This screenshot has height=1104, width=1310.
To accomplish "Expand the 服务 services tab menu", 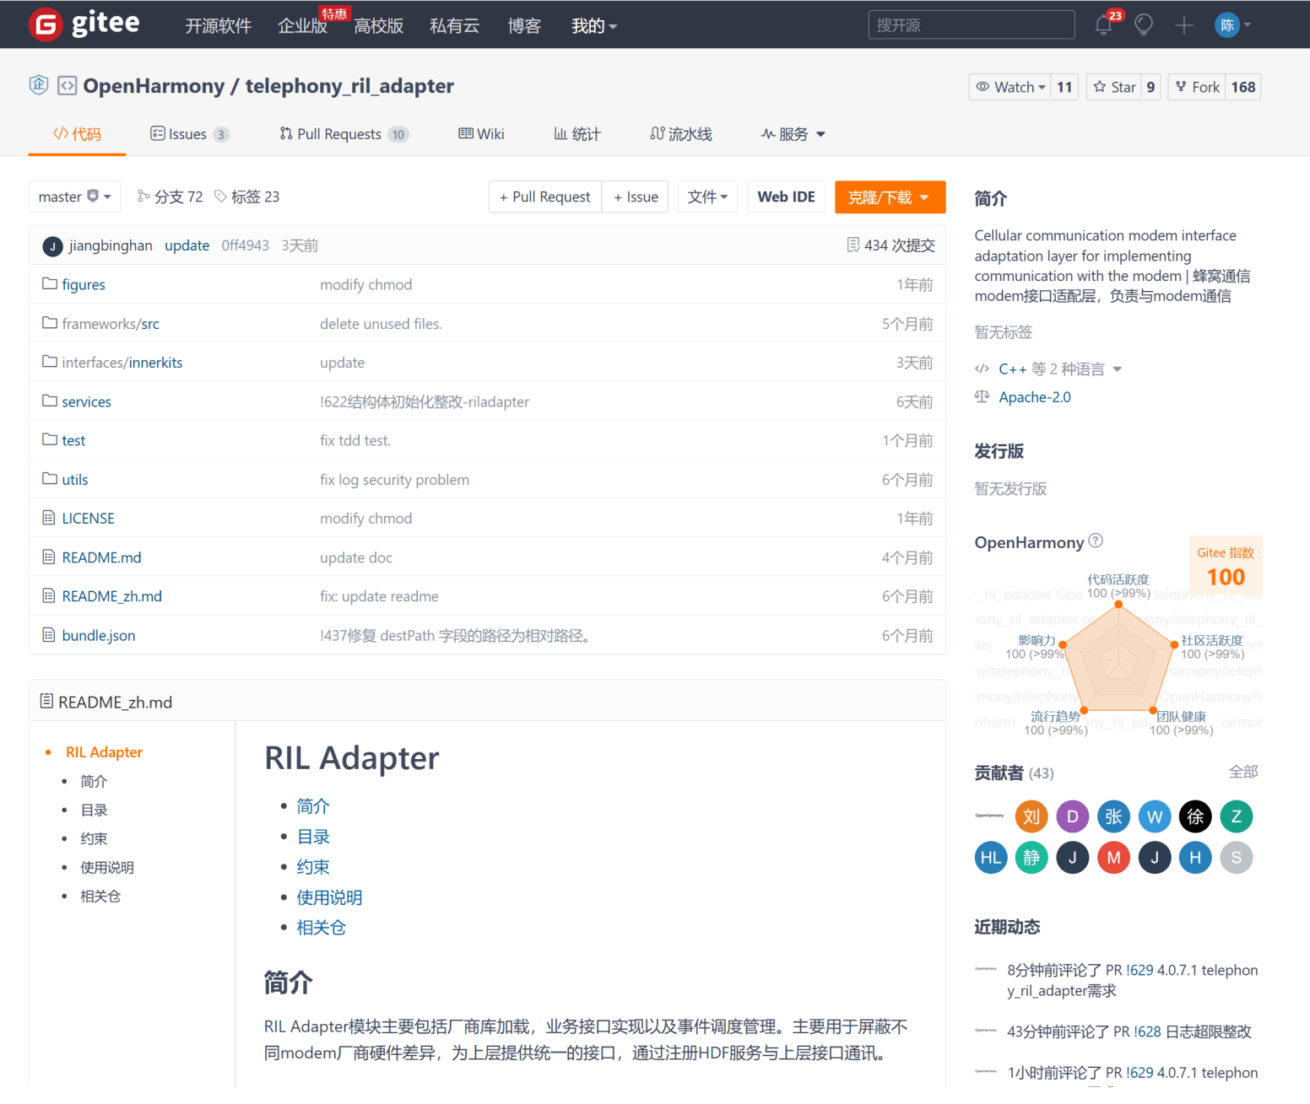I will [793, 134].
